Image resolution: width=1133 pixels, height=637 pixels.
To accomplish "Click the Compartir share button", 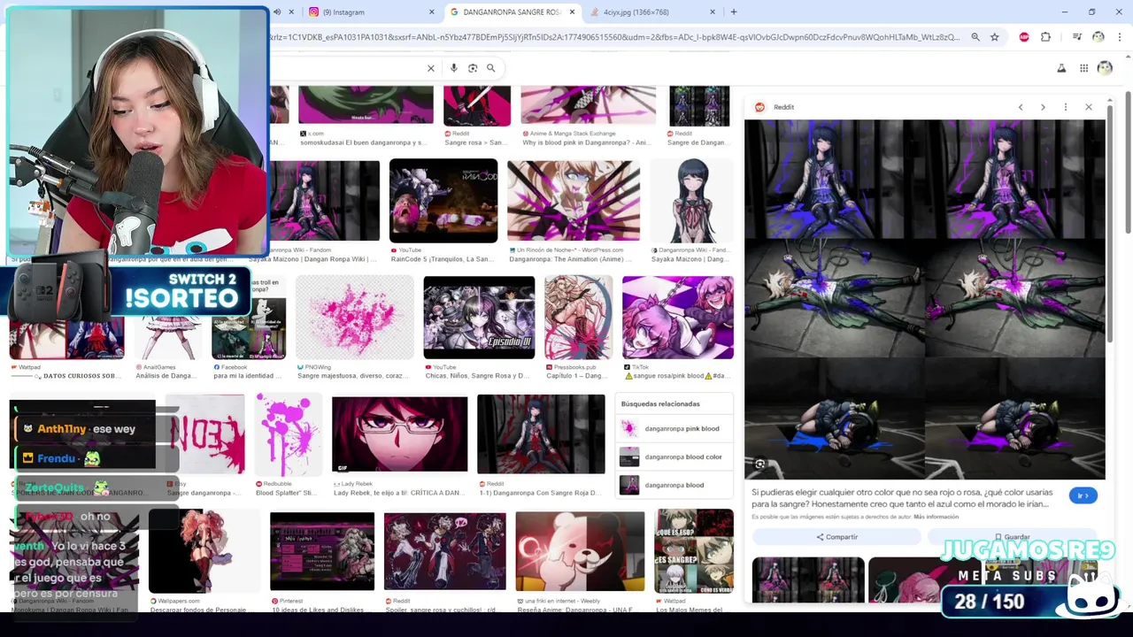I will pyautogui.click(x=836, y=537).
